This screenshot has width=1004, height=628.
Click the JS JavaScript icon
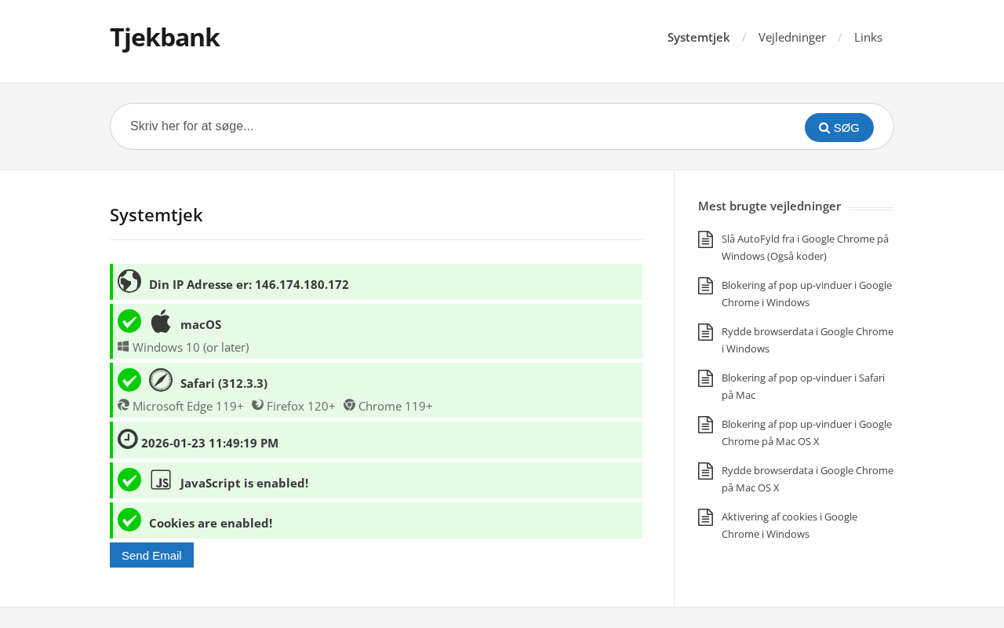click(x=161, y=480)
